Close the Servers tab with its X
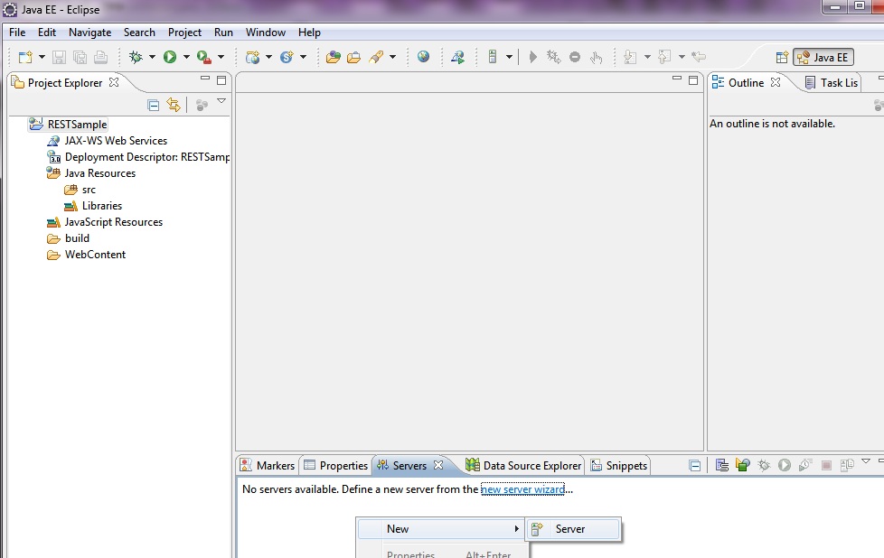The height and width of the screenshot is (558, 884). point(438,466)
